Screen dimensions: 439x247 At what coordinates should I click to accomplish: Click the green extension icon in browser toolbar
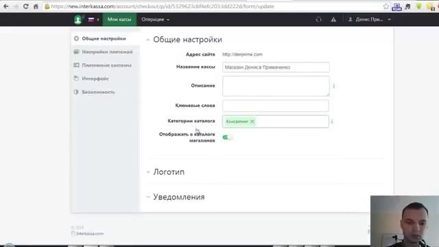pyautogui.click(x=419, y=6)
